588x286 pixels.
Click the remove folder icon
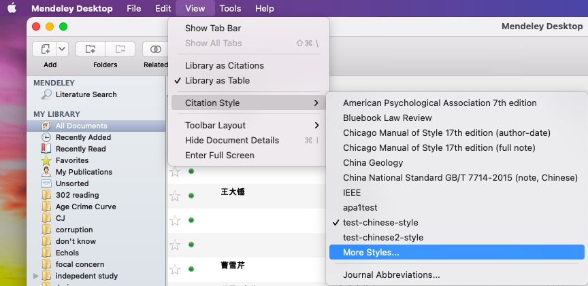tap(120, 49)
